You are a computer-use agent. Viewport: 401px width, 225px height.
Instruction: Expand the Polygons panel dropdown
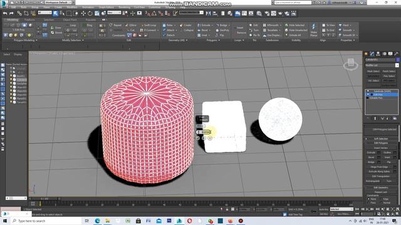point(213,40)
